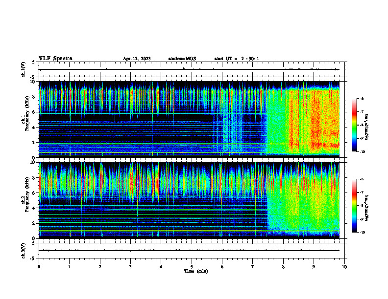Click the "-10" tick on ch.2 color bar
Viewport: 388px width, 299px height.
point(363,233)
